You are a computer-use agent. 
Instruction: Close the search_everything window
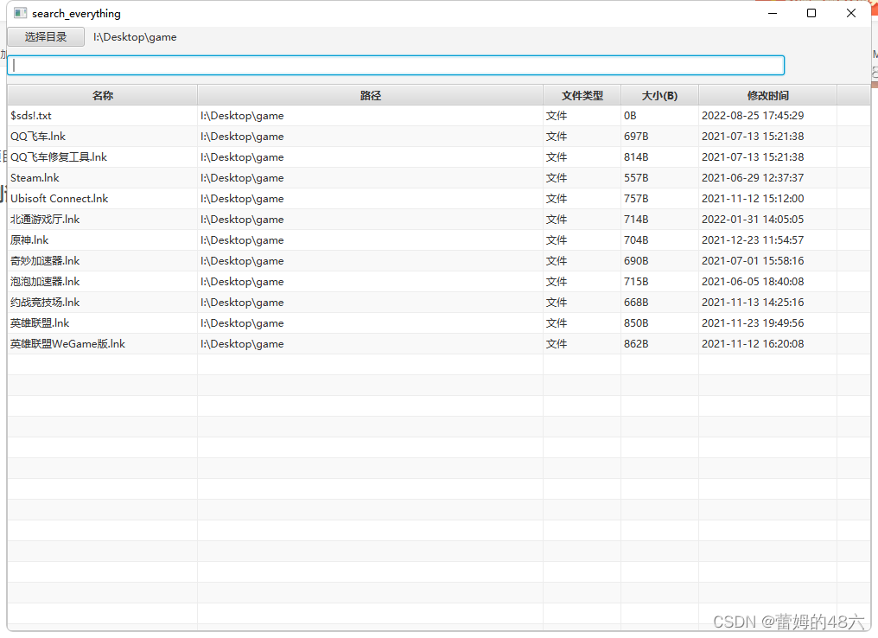point(851,13)
